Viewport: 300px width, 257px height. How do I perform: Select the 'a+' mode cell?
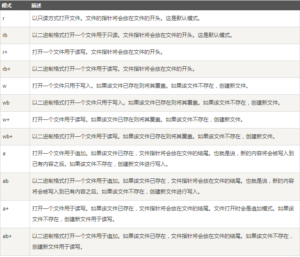pos(6,209)
